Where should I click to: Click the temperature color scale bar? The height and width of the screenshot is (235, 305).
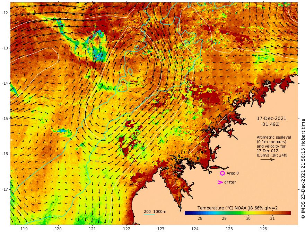(x=238, y=213)
